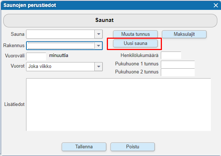221x156 pixels.
Task: Click the Rakennus combo box text field
Action: 60,46
